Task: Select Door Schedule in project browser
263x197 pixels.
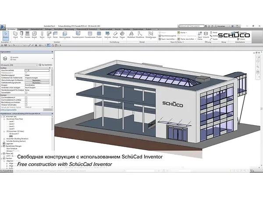Action: coord(12,148)
